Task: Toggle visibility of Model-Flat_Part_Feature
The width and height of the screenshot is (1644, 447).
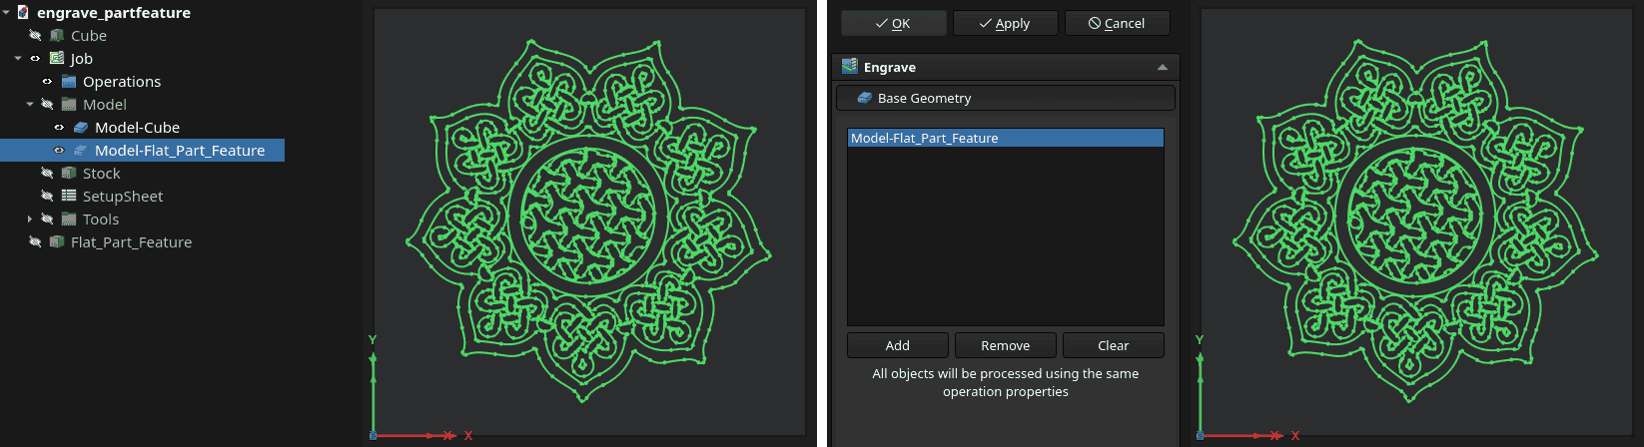Action: pos(59,151)
